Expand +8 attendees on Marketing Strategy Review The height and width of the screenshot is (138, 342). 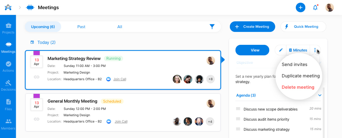click(x=211, y=79)
